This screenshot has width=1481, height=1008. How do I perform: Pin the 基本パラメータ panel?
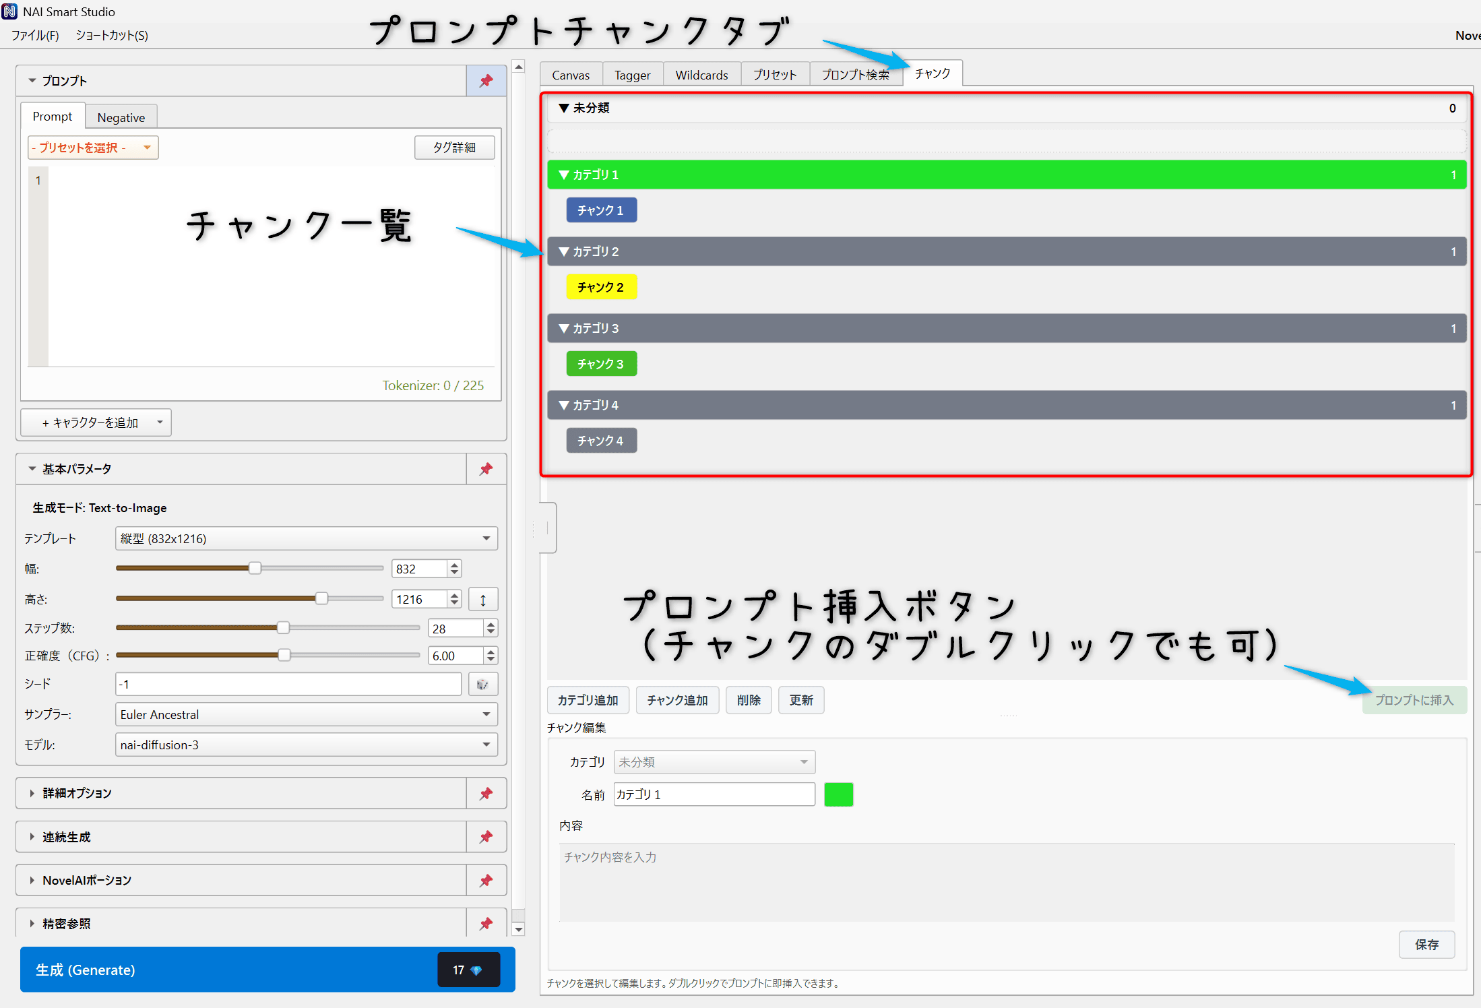[486, 468]
